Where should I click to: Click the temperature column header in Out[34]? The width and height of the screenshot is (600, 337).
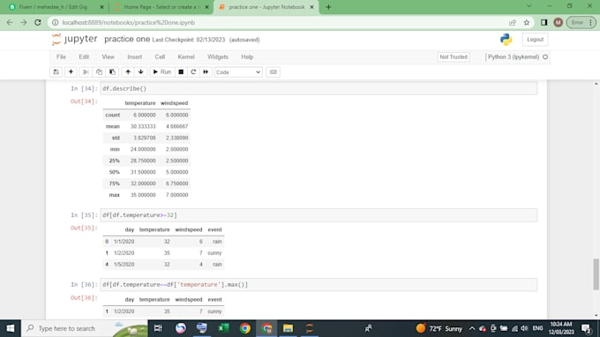[x=140, y=103]
